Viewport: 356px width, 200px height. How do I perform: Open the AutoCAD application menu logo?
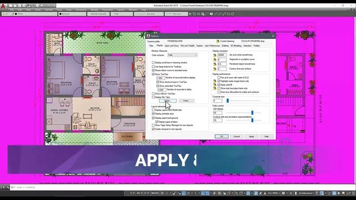point(3,6)
